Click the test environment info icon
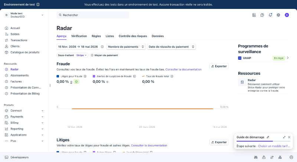Image resolution: width=297 pixels, height=162 pixels. tap(38, 4)
